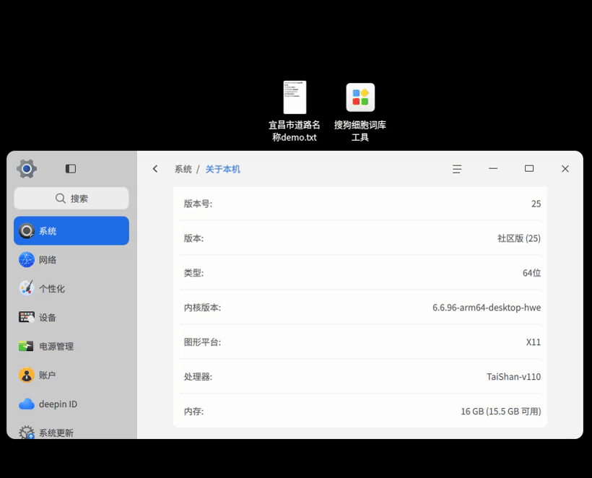Select 宜昌市道路名称demo.txt desktop file
Viewport: 592px width, 478px height.
click(295, 111)
